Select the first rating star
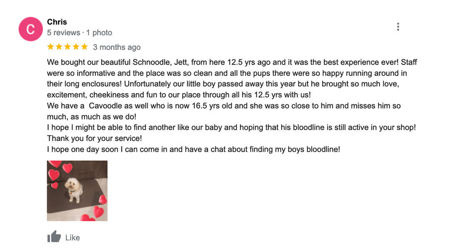The width and height of the screenshot is (458, 252). click(x=50, y=47)
